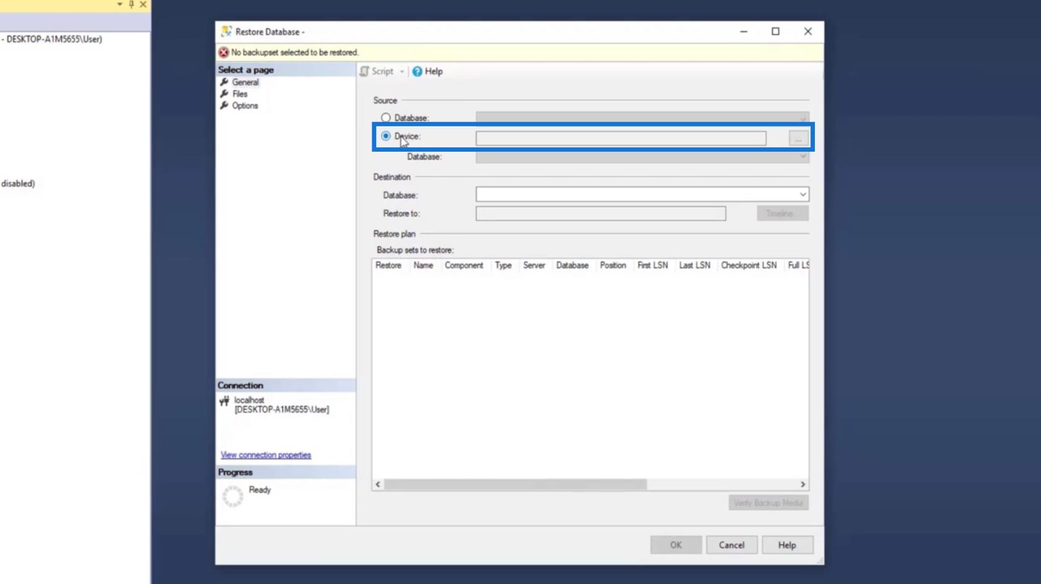Image resolution: width=1041 pixels, height=584 pixels.
Task: Open the panel options arrow in background window
Action: tap(120, 4)
